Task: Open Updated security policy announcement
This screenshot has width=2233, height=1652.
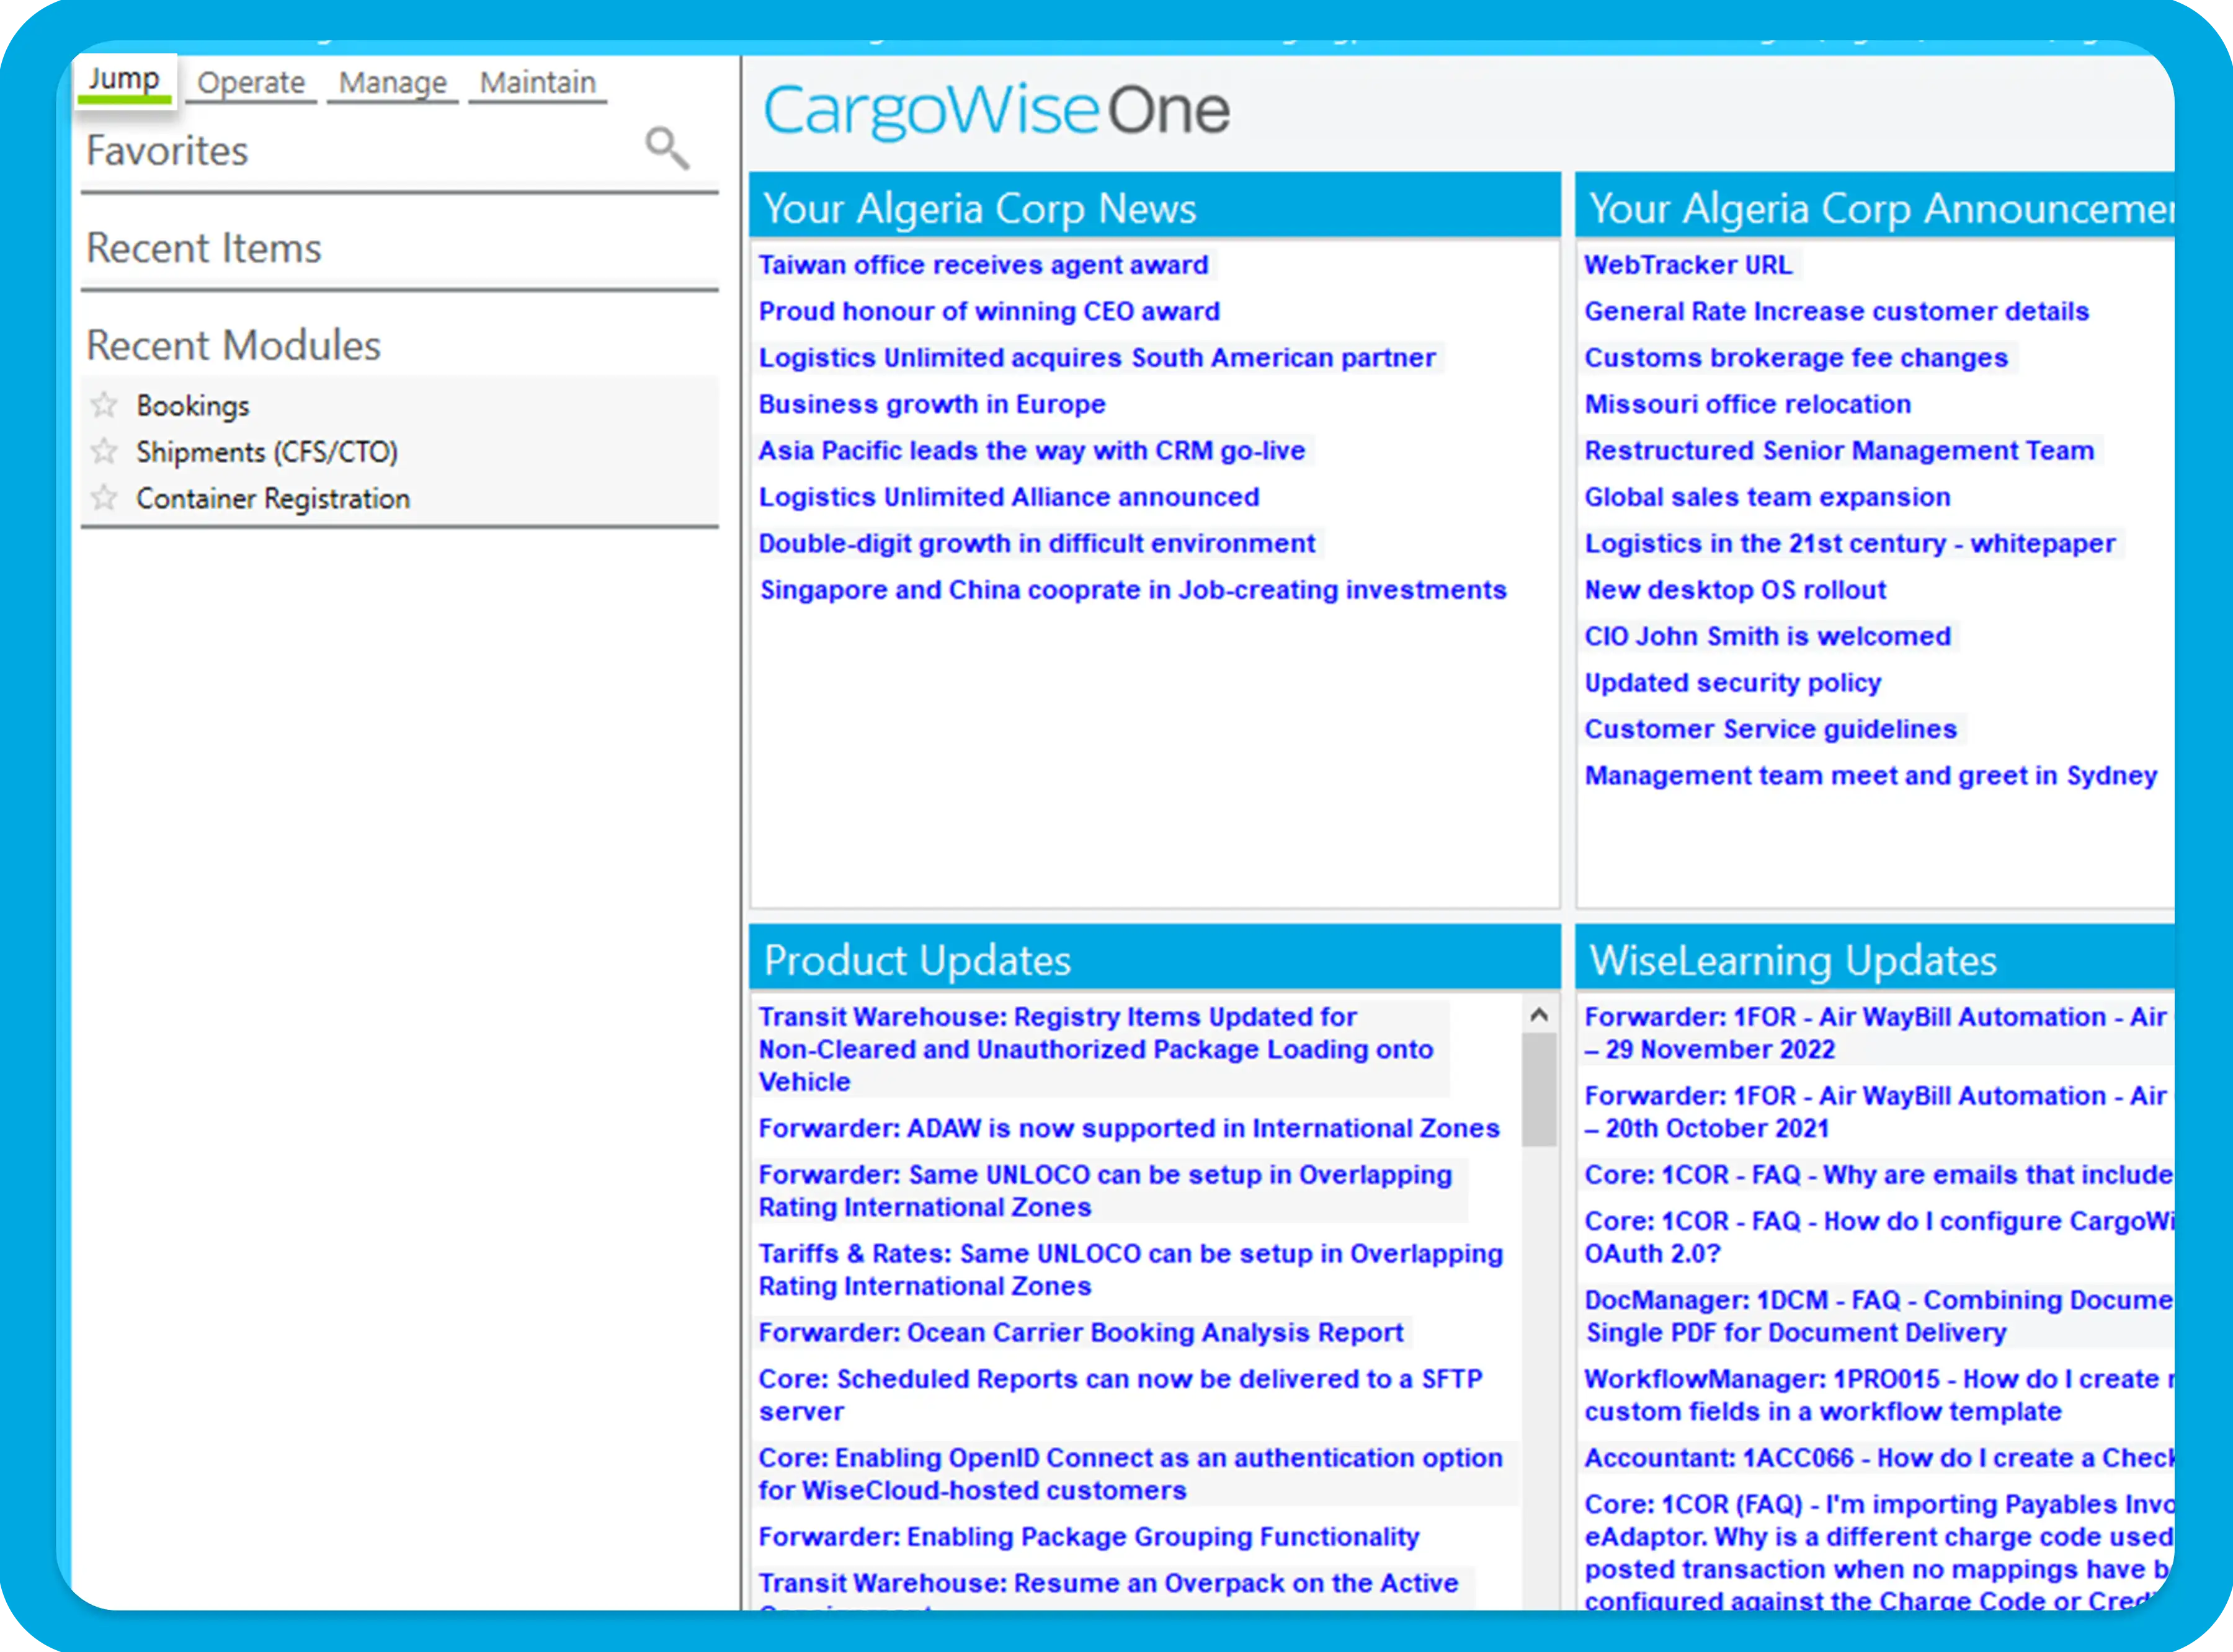Action: [x=1732, y=683]
